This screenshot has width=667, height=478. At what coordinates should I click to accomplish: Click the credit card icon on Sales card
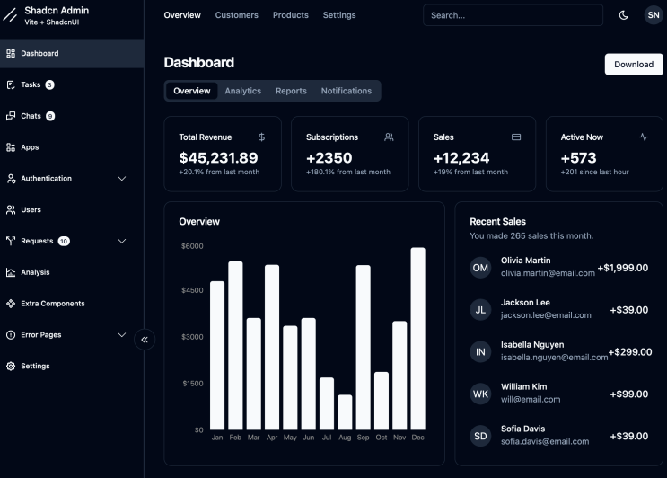[516, 137]
